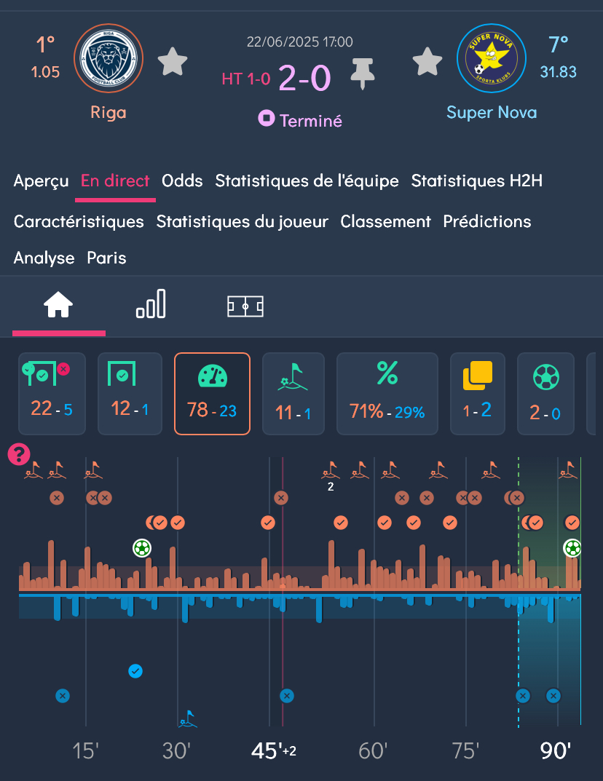
Task: Click the 45'+2 halftime label
Action: point(274,750)
